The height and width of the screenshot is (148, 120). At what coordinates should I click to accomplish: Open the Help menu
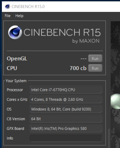19,16
